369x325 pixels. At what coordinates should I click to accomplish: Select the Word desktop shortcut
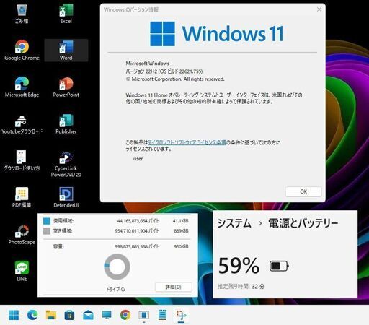click(x=66, y=51)
